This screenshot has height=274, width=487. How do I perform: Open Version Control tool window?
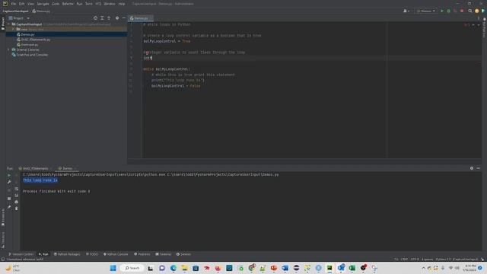coord(21,254)
